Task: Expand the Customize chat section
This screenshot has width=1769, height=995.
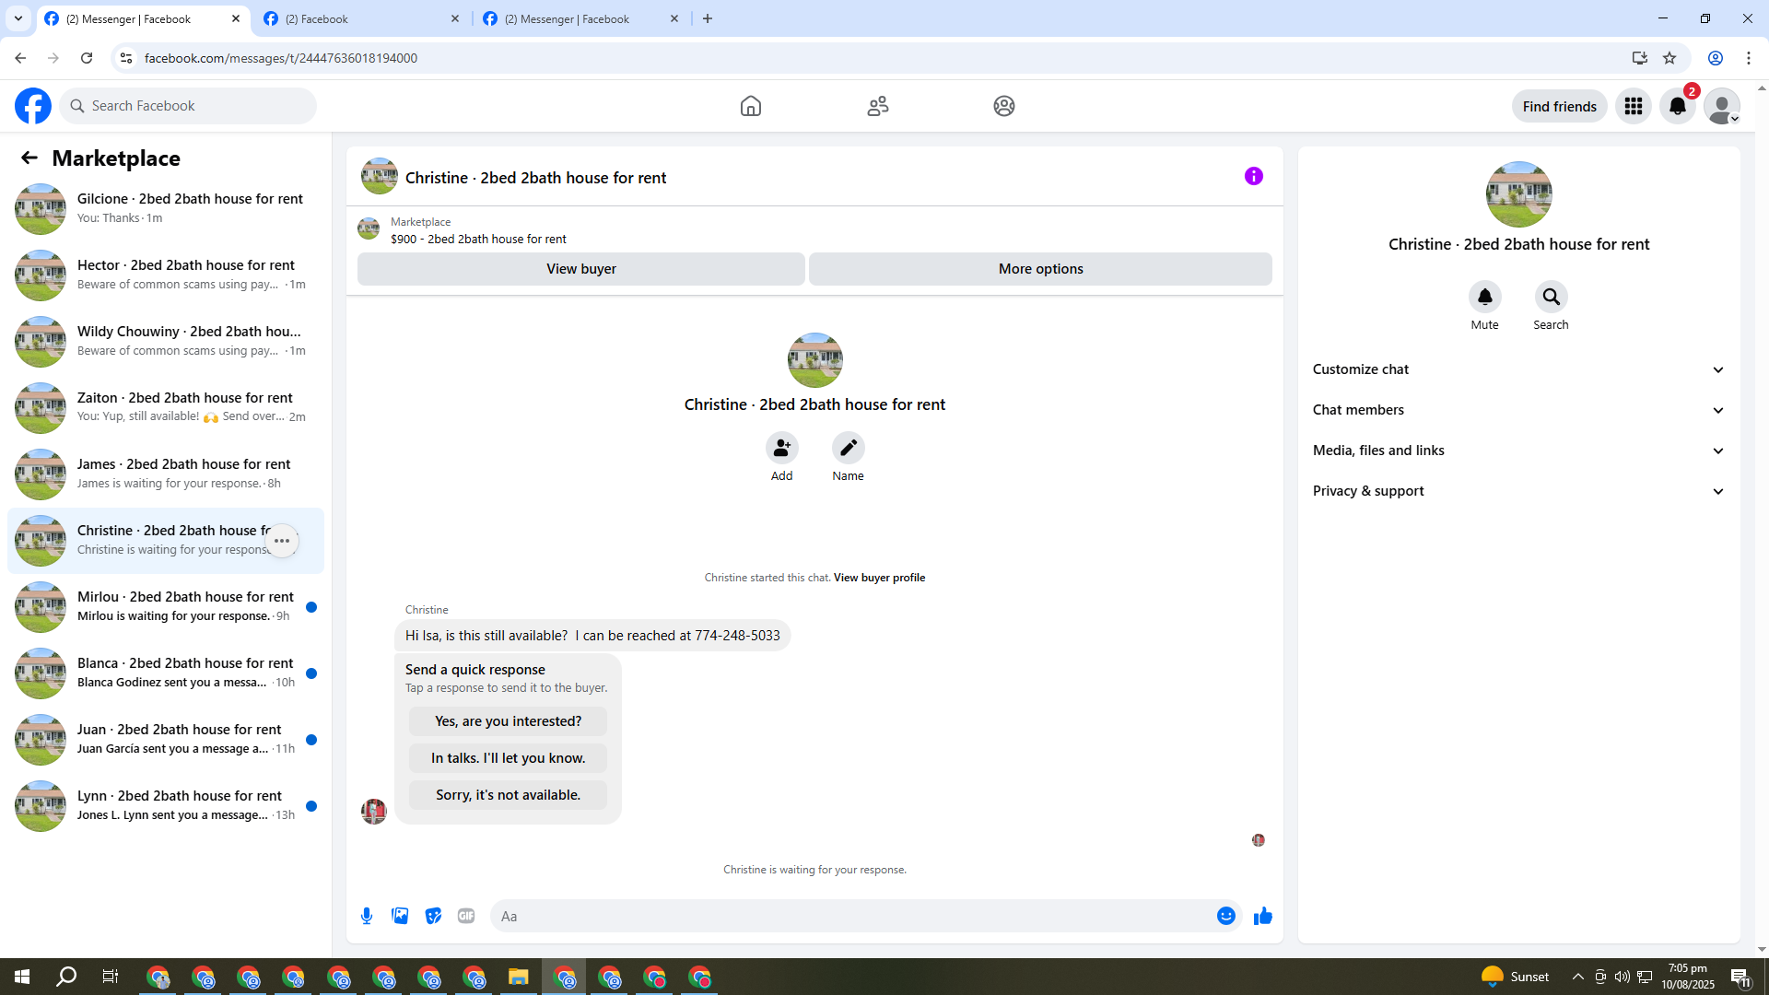Action: pos(1517,369)
